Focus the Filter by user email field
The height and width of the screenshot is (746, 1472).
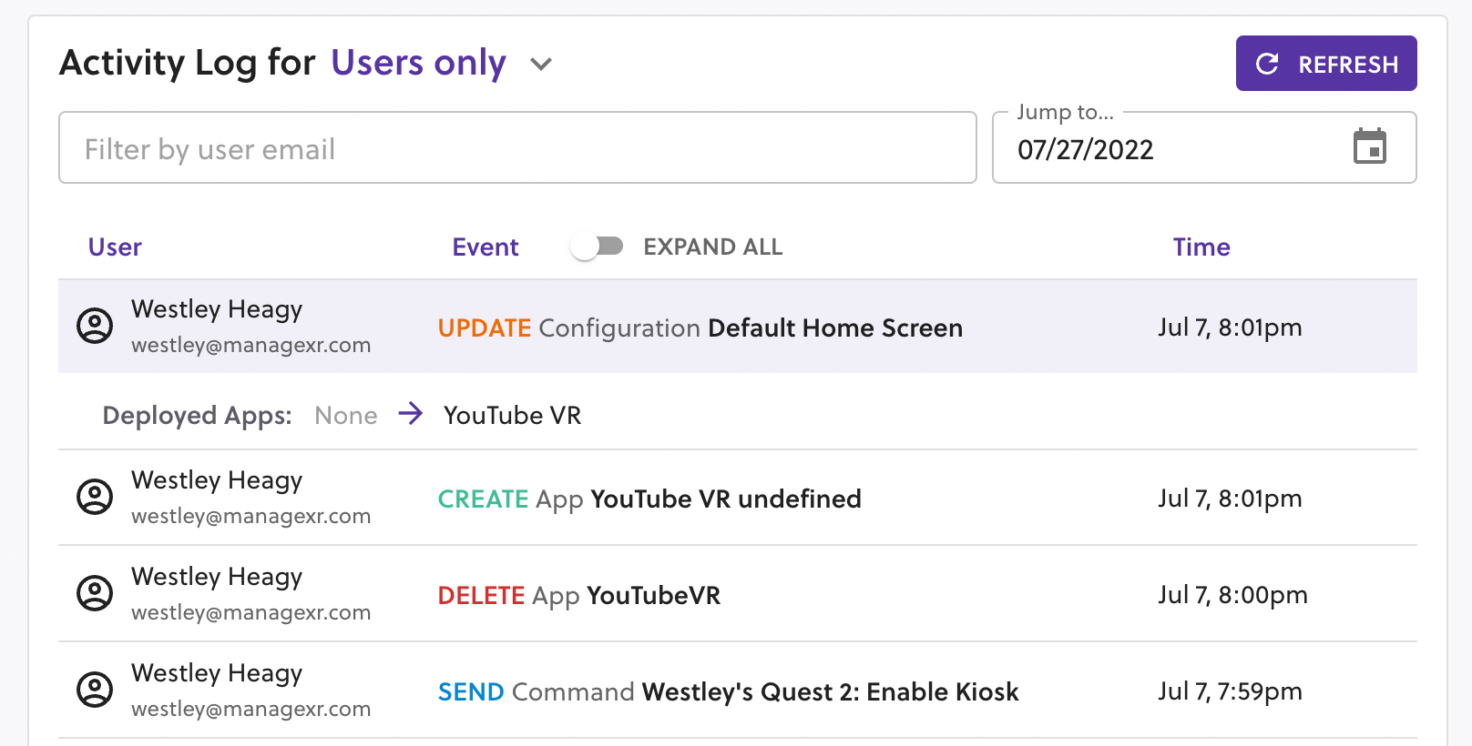(x=517, y=148)
